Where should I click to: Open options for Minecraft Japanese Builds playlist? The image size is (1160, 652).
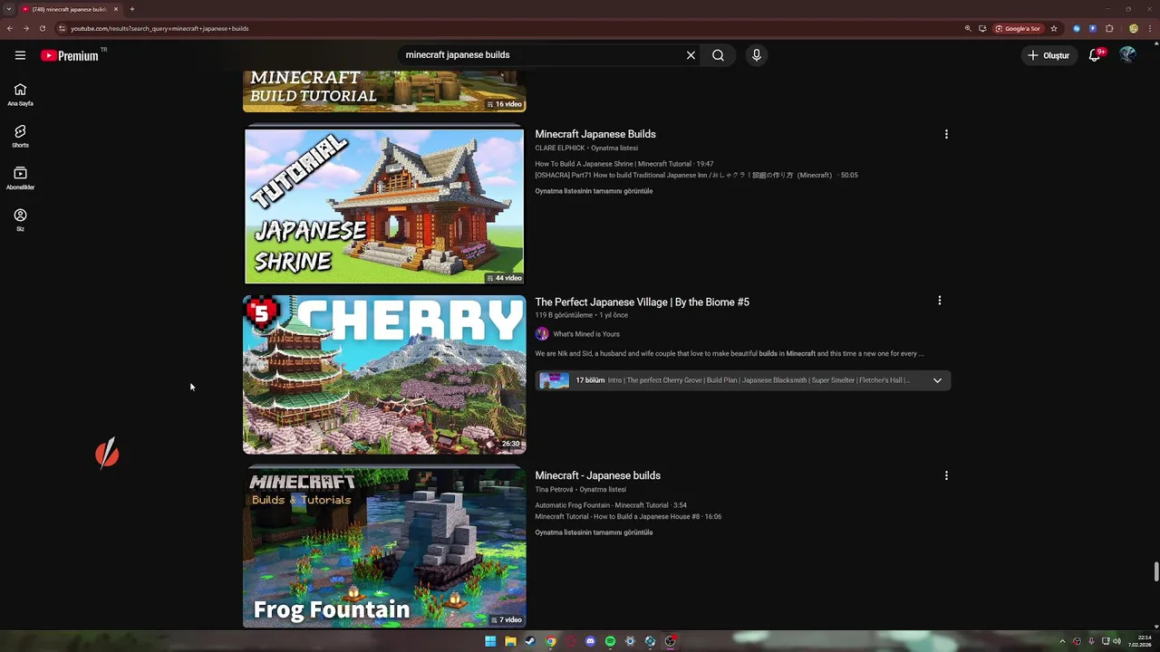[946, 134]
